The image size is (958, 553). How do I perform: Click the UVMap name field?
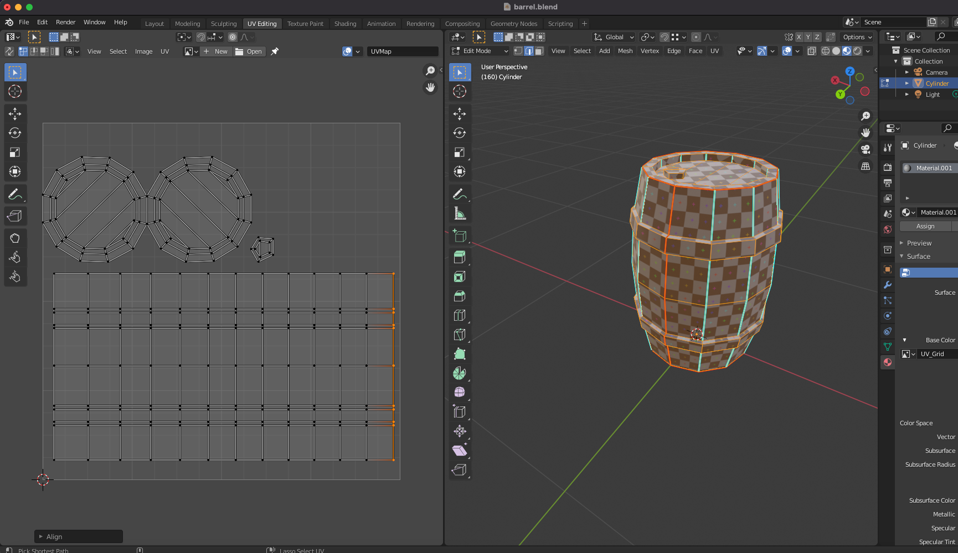click(402, 51)
